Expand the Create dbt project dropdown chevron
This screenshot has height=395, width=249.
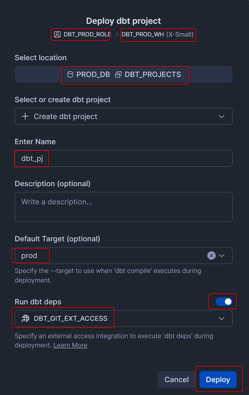pyautogui.click(x=222, y=116)
